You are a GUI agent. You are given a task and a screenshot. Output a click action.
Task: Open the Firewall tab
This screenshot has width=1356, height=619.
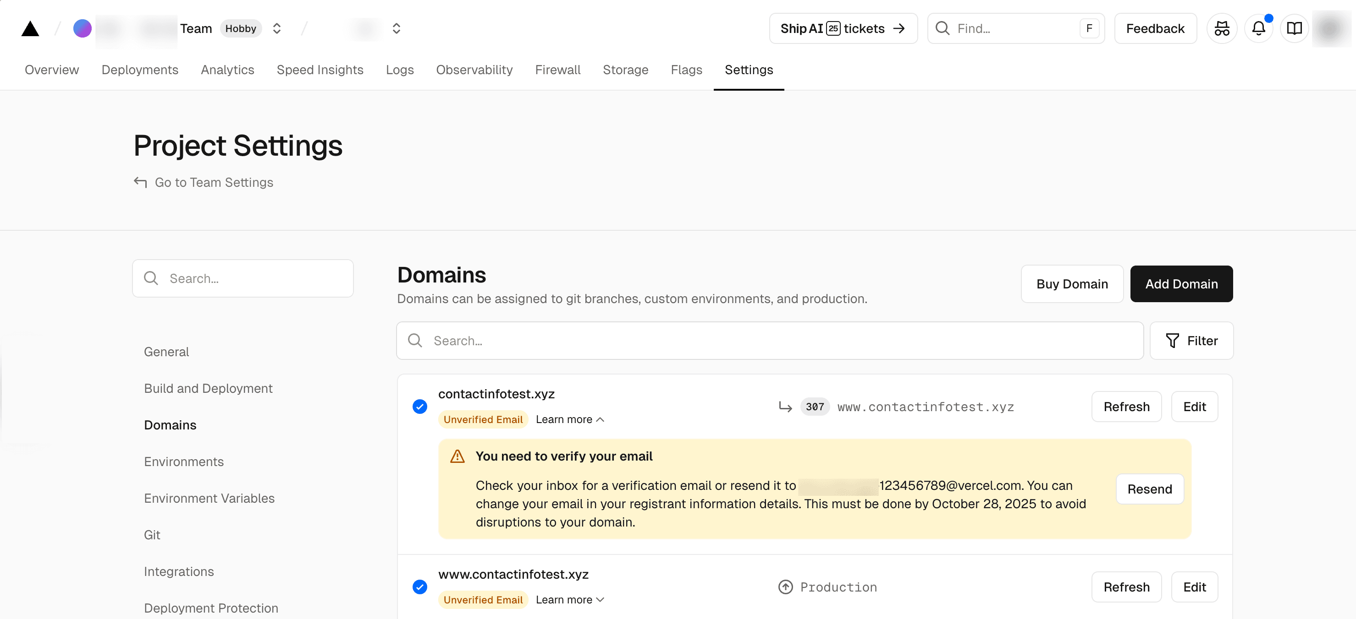point(557,70)
